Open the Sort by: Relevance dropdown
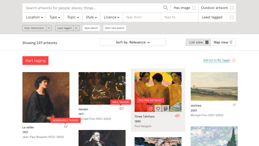 [x=133, y=42]
